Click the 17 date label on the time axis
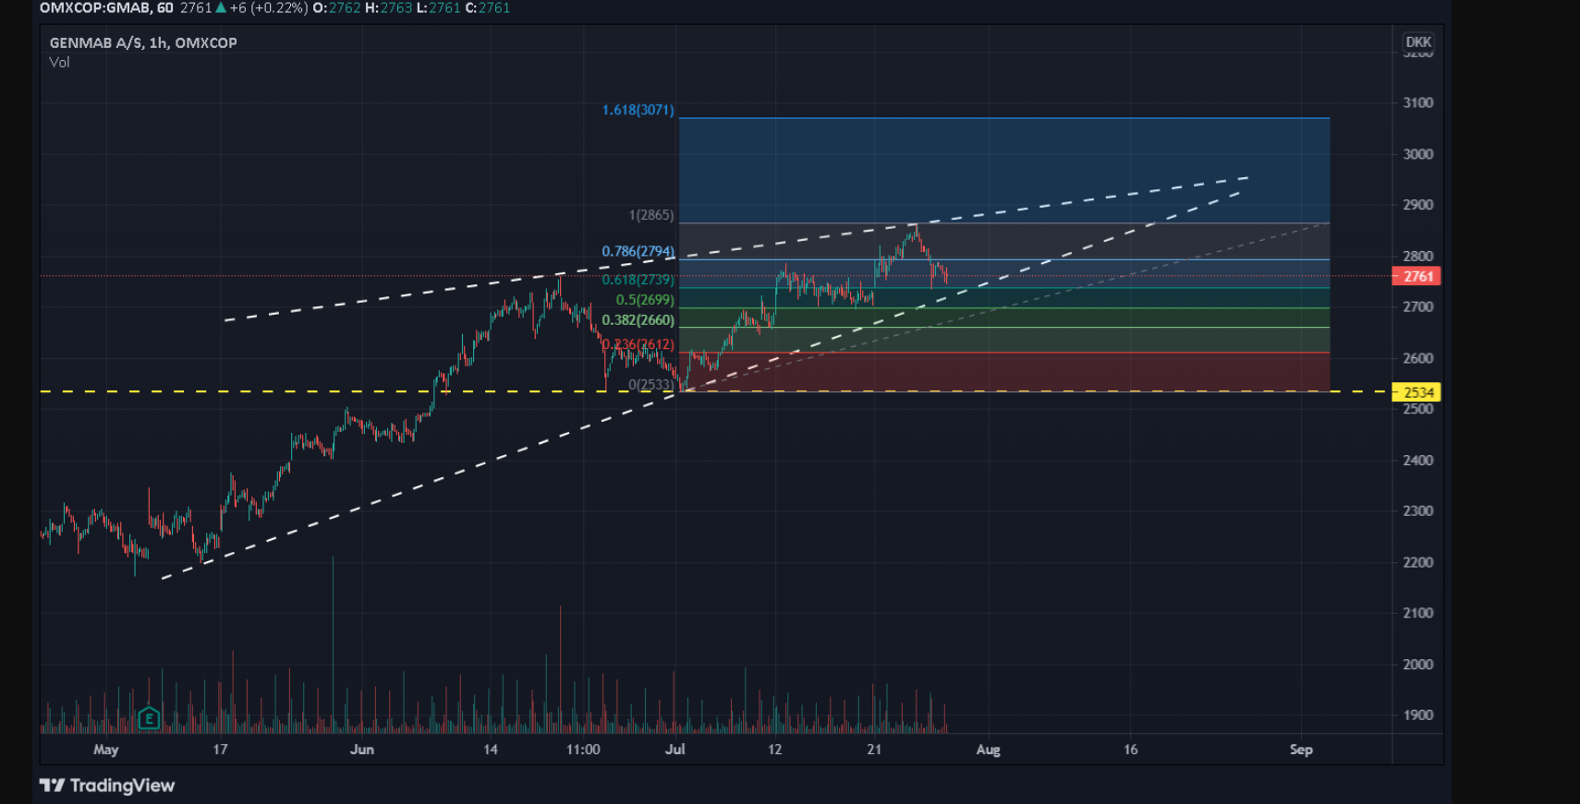The width and height of the screenshot is (1580, 804). 220,750
